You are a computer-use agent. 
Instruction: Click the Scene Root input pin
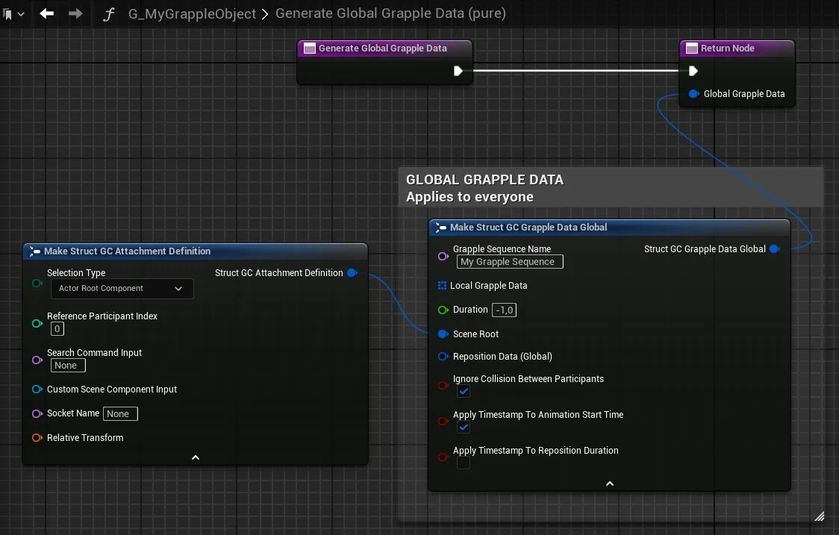point(443,334)
